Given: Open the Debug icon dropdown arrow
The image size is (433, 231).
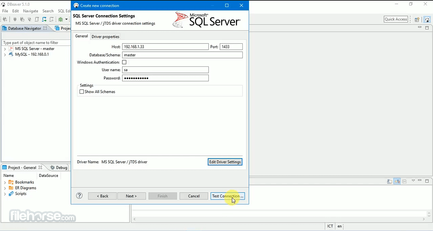Looking at the screenshot, I should 66,19.
